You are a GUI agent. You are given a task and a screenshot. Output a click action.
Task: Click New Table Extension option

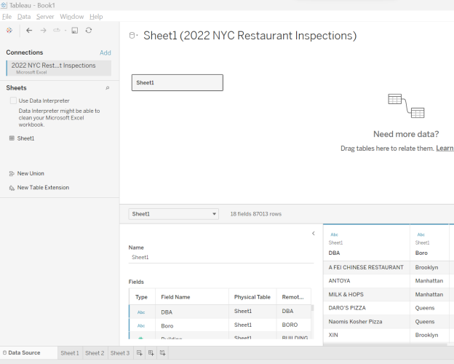point(43,188)
